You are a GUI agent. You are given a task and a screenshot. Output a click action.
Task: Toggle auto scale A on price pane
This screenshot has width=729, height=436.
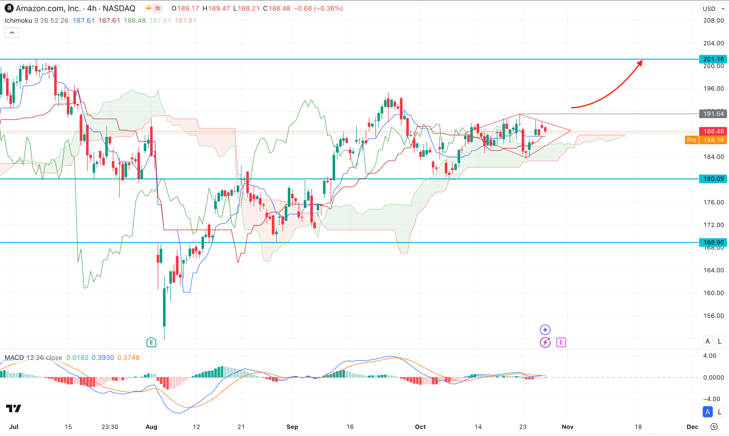pos(707,341)
